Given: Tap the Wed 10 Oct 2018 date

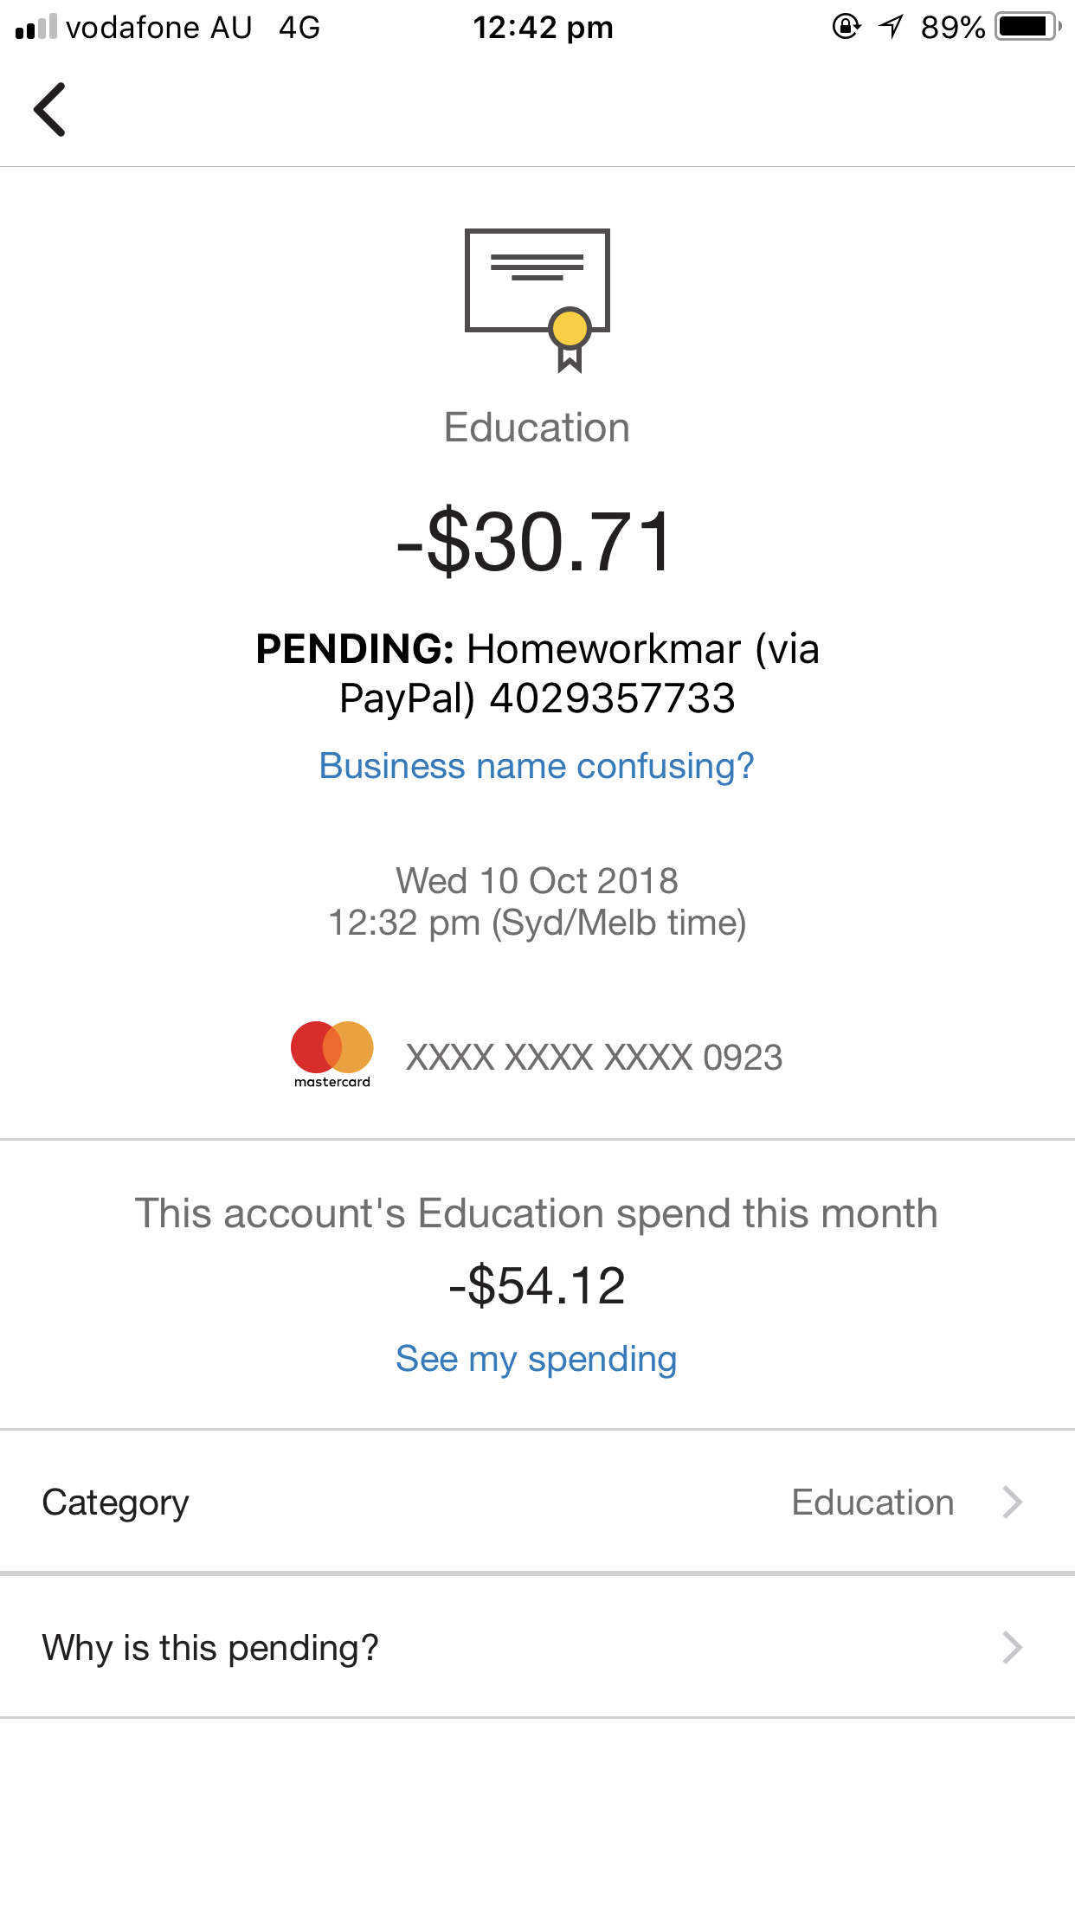Looking at the screenshot, I should (x=537, y=880).
